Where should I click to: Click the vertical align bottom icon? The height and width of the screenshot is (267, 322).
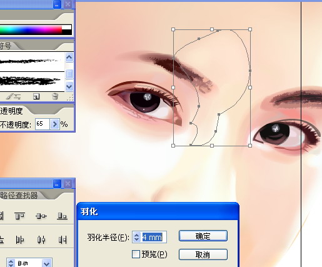tap(62, 216)
